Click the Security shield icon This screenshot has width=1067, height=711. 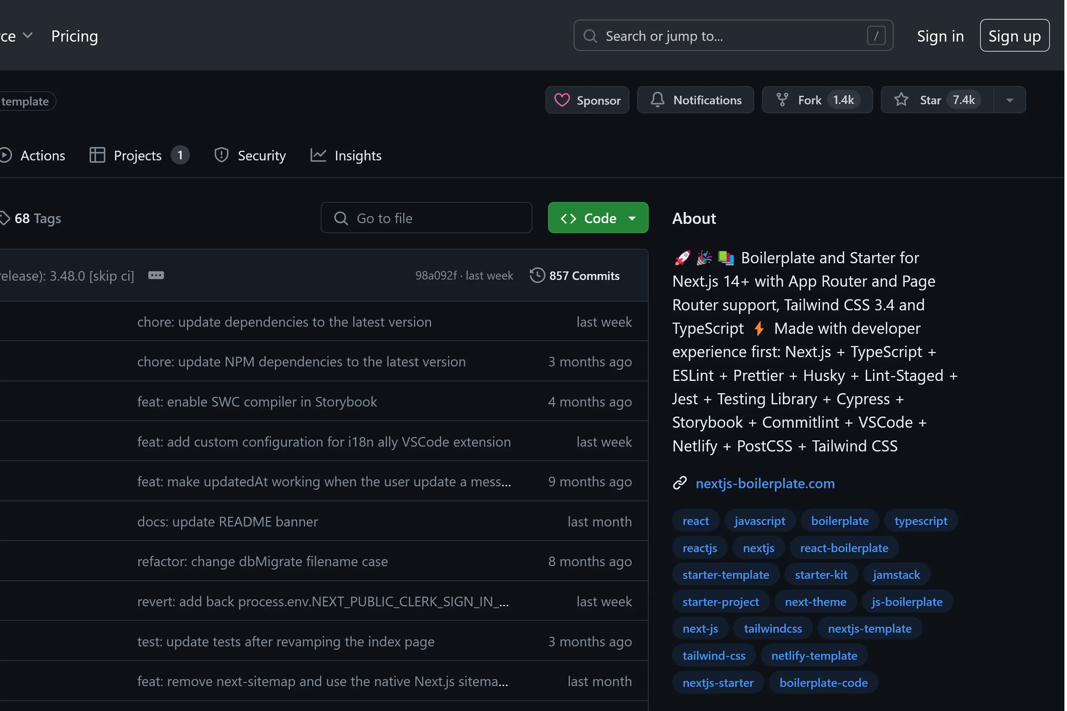click(221, 155)
